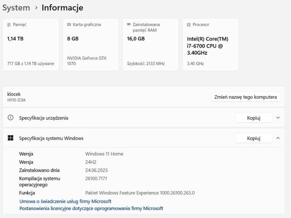Click the graphics card icon beside Karta graficzna
The image size is (291, 218).
pos(69,25)
